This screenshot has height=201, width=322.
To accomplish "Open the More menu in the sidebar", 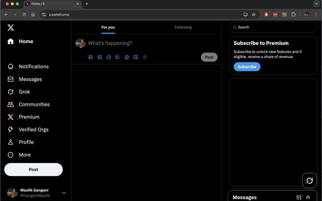I will 19,155.
